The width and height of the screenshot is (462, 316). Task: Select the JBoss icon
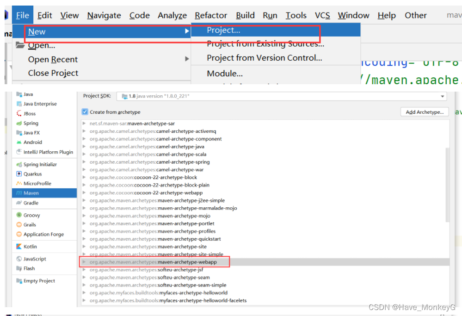pyautogui.click(x=19, y=113)
